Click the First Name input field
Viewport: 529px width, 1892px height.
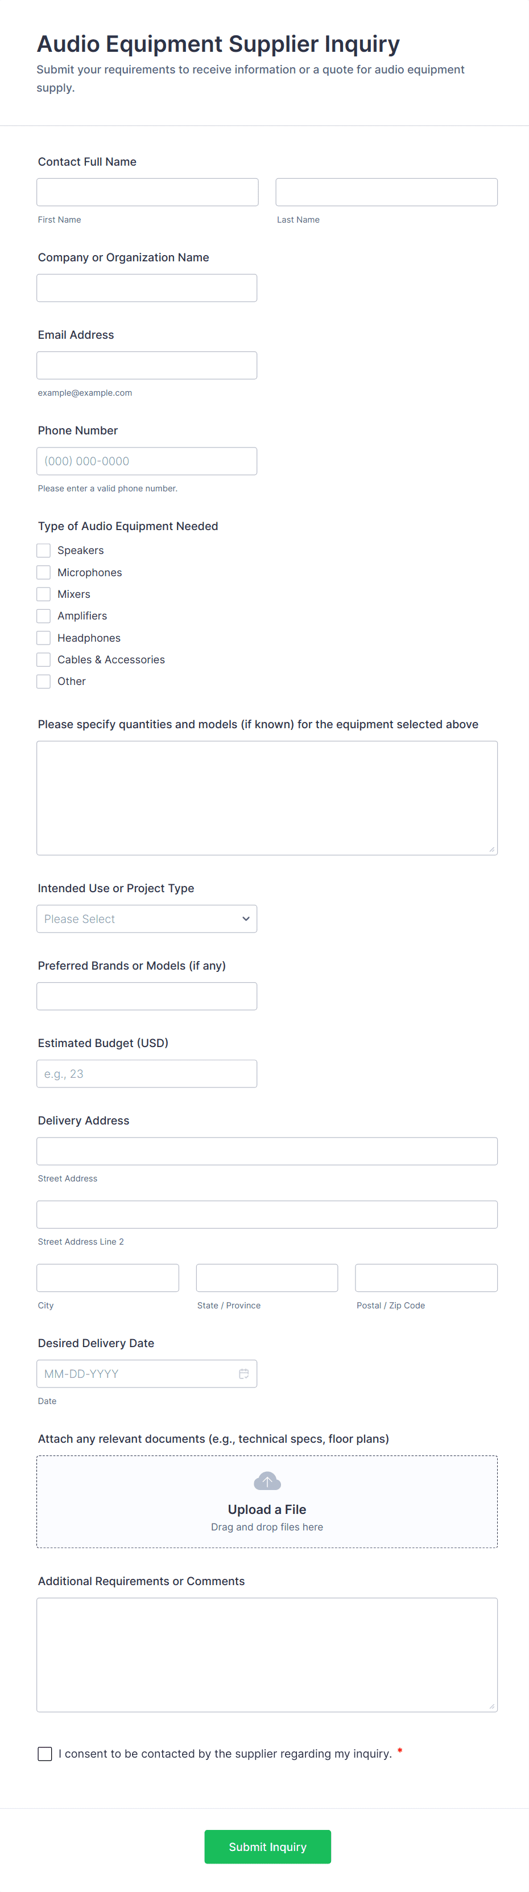tap(147, 192)
